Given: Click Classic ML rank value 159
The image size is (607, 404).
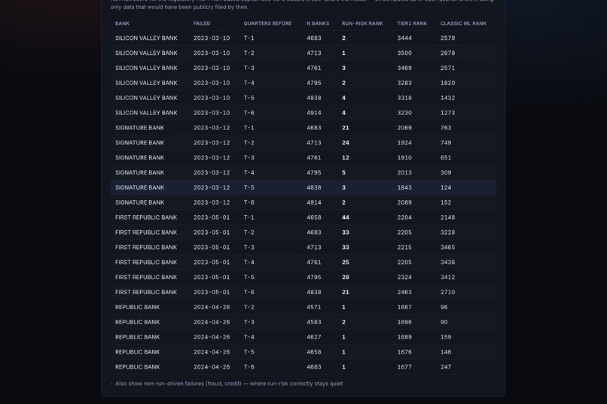Looking at the screenshot, I should tap(446, 337).
